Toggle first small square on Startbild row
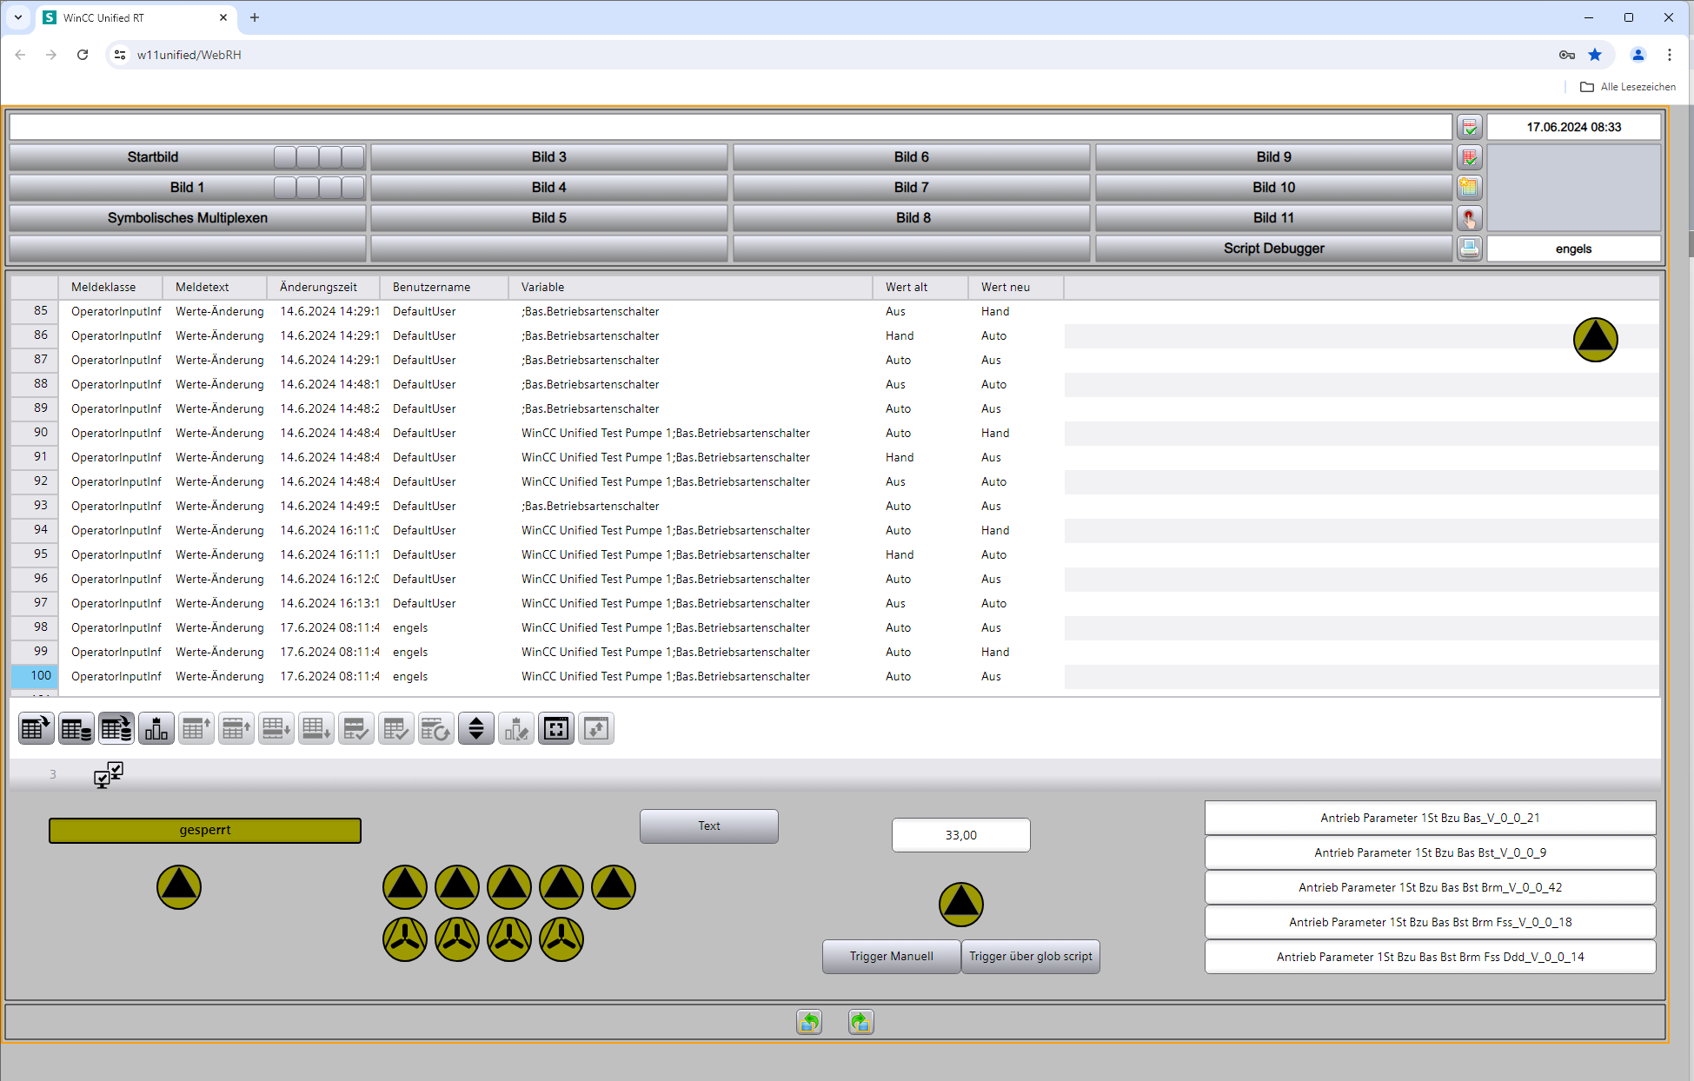Image resolution: width=1694 pixels, height=1081 pixels. point(285,157)
